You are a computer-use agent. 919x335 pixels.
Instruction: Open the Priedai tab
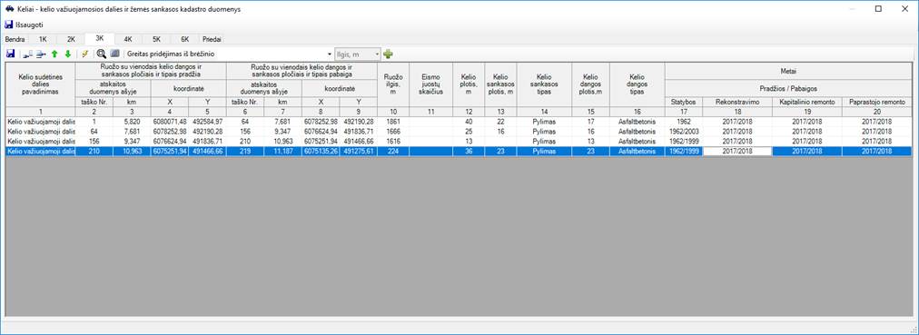click(x=212, y=39)
